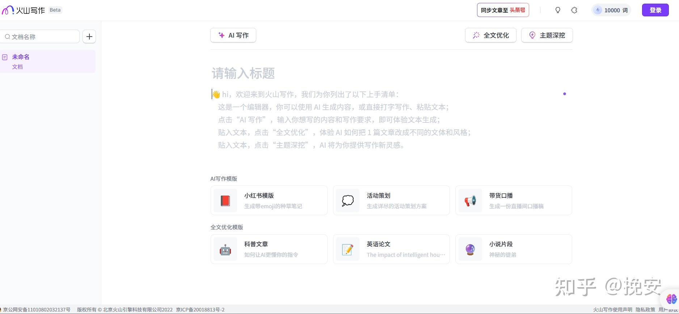Viewport: 679px width, 314px height.
Task: Click the AI写作模版 section heading
Action: pyautogui.click(x=224, y=179)
